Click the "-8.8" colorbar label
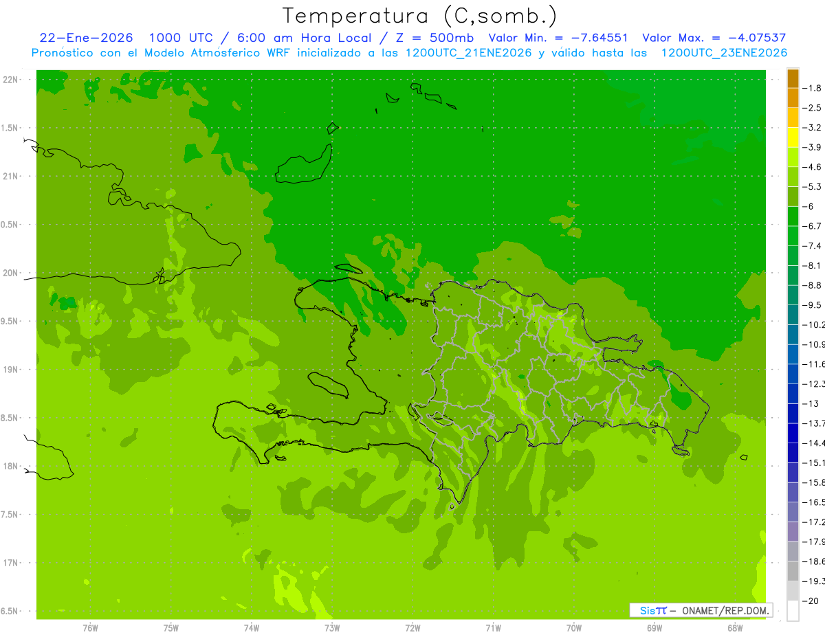825x637 pixels. coord(812,285)
